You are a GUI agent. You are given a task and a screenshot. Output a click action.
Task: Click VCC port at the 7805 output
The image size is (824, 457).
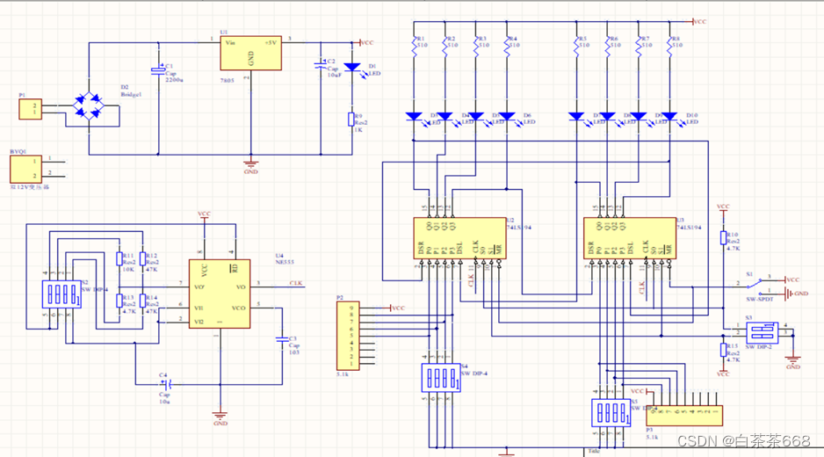[x=366, y=42]
